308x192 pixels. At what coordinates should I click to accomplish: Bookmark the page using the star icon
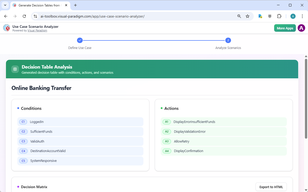248,16
